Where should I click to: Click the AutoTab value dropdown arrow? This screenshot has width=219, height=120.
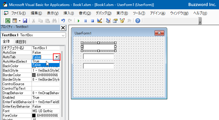coord(57,57)
